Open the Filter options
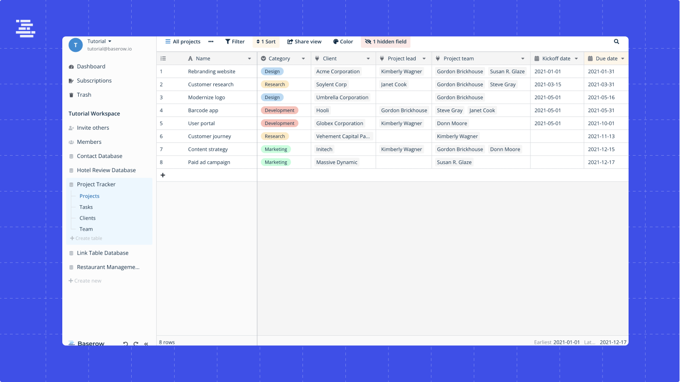This screenshot has height=382, width=680. pyautogui.click(x=235, y=42)
